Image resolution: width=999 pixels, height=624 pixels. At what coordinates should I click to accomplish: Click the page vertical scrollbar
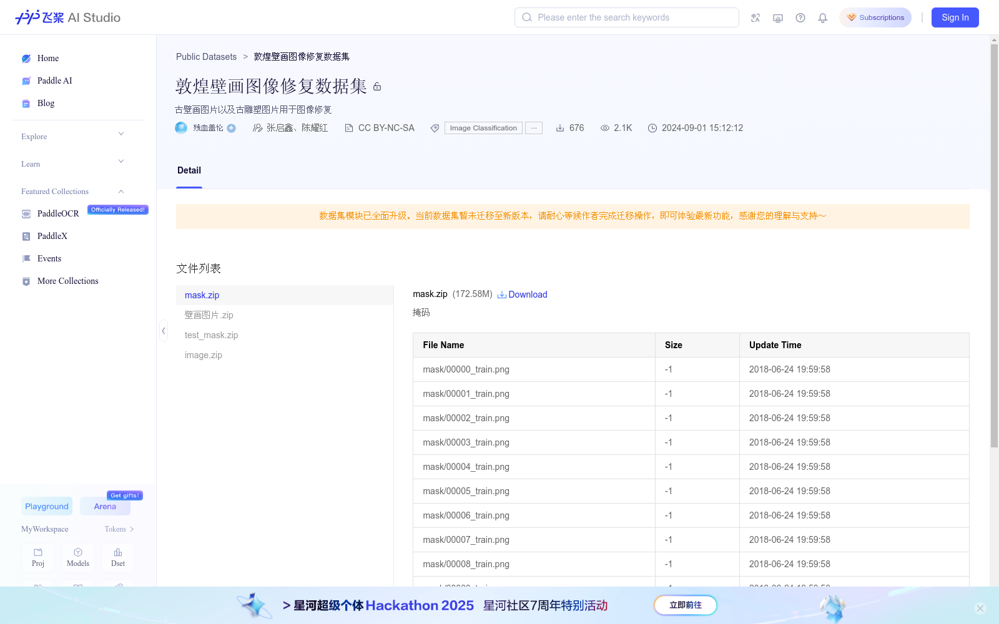click(x=994, y=245)
